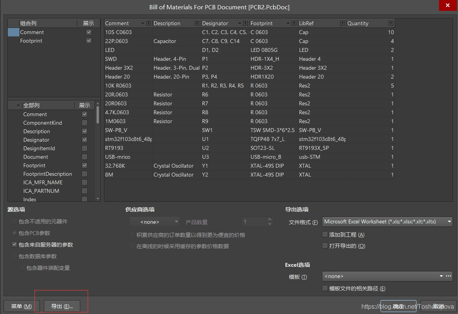Enable FootprintDescription column display

(85, 174)
